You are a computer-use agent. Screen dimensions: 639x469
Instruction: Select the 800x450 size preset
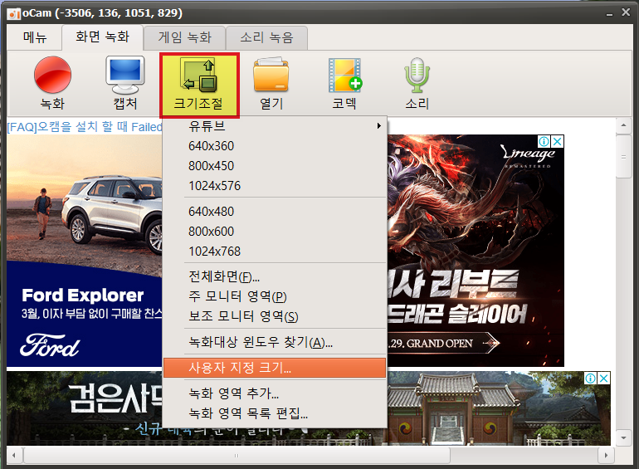[x=275, y=166]
